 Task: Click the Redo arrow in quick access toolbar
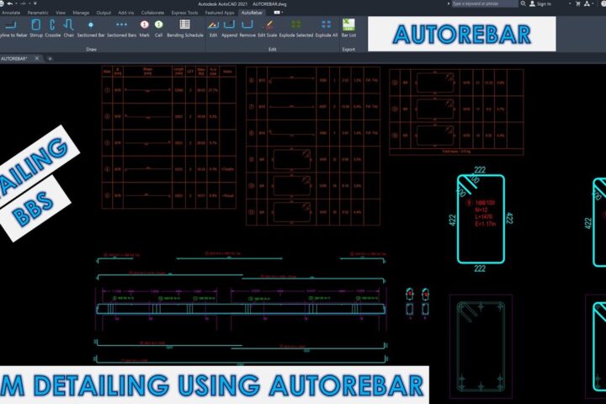[23, 3]
